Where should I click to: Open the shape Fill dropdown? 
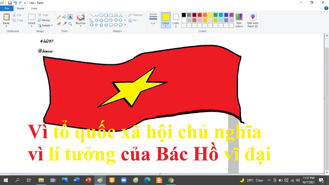[x=134, y=20]
